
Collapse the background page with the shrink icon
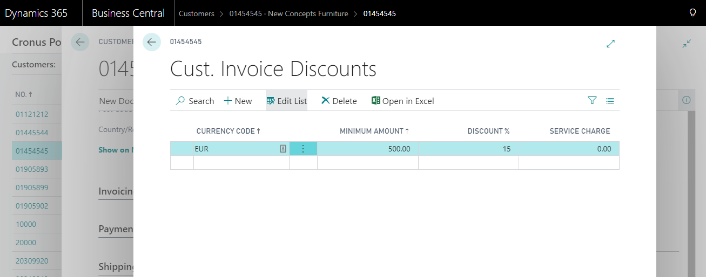tap(687, 44)
